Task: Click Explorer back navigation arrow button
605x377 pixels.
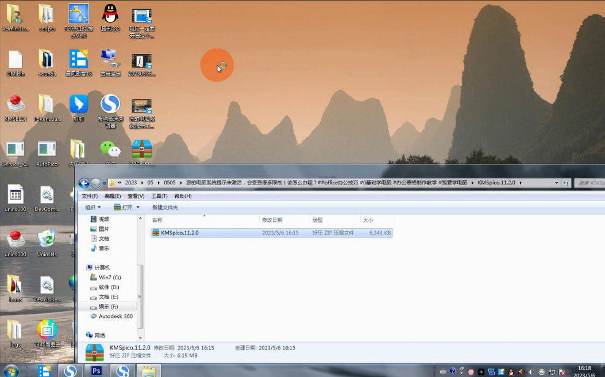Action: click(84, 183)
